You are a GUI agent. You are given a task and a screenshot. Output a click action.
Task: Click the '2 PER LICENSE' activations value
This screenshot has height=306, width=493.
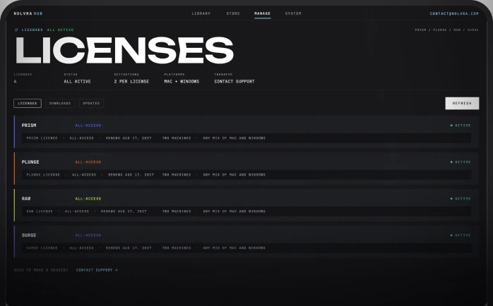pos(131,82)
